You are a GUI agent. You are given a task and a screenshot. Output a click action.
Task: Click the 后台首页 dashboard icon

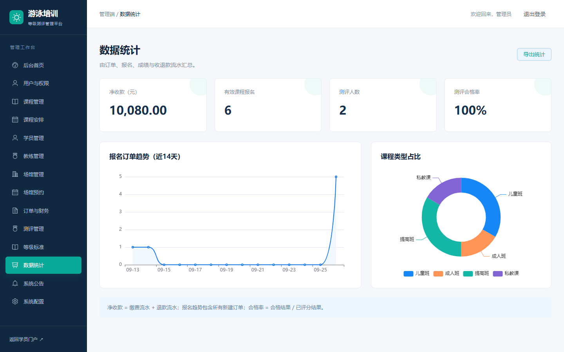(x=15, y=65)
